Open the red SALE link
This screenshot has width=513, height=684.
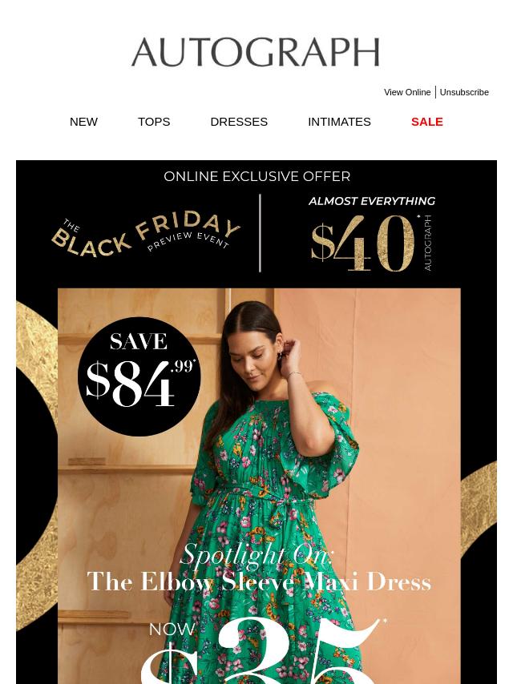tap(427, 122)
